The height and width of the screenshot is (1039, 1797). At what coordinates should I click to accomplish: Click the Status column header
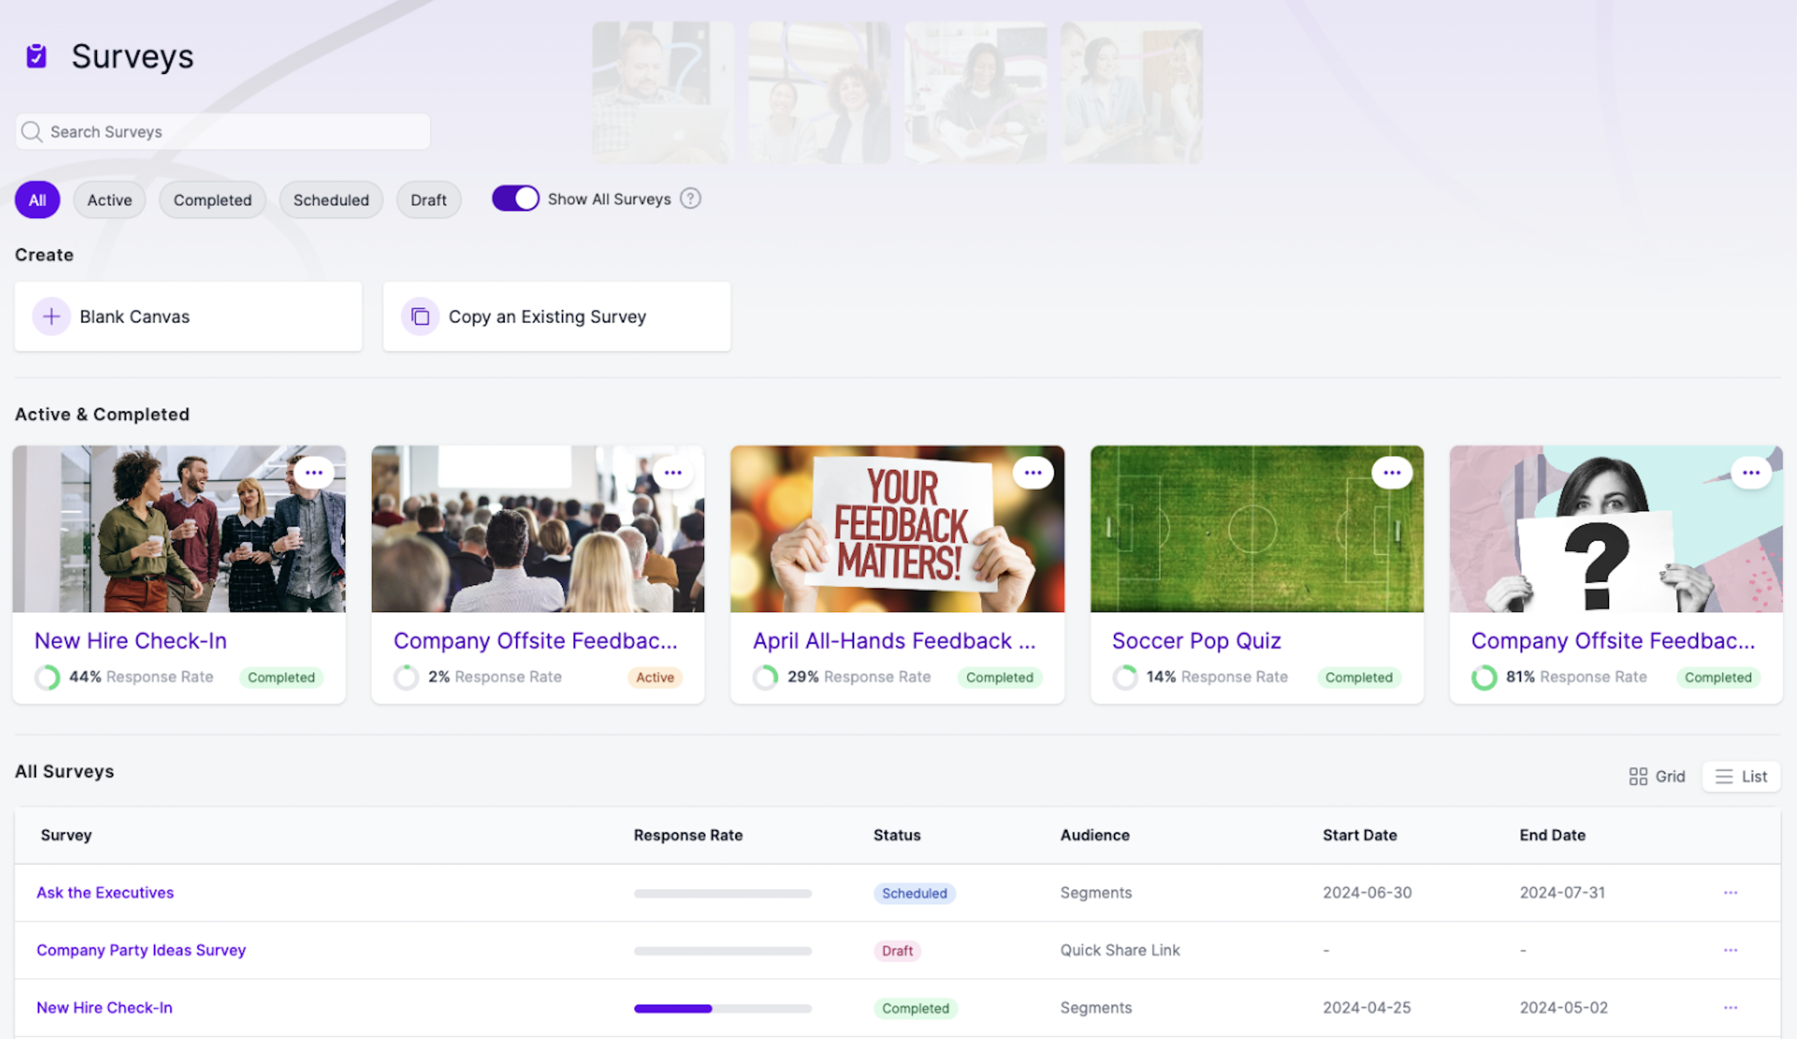tap(897, 835)
